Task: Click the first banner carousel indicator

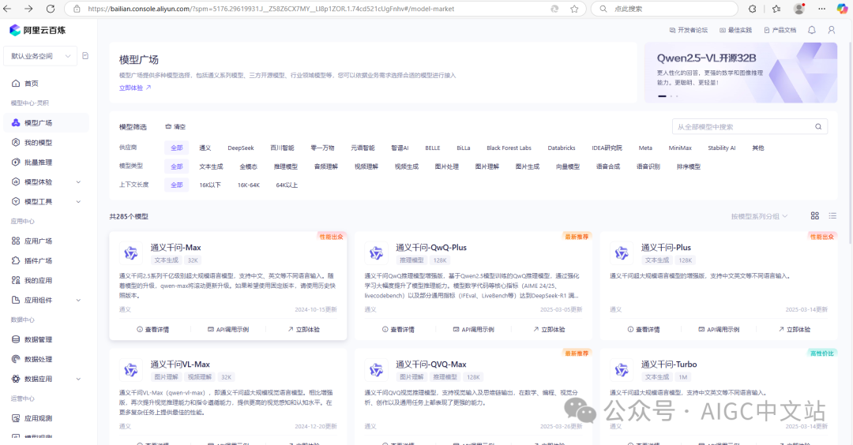Action: [x=662, y=96]
